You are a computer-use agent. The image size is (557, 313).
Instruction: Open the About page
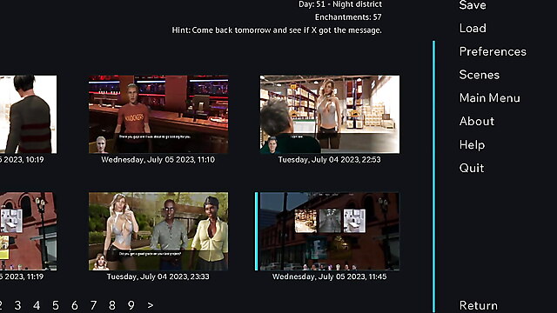(476, 122)
